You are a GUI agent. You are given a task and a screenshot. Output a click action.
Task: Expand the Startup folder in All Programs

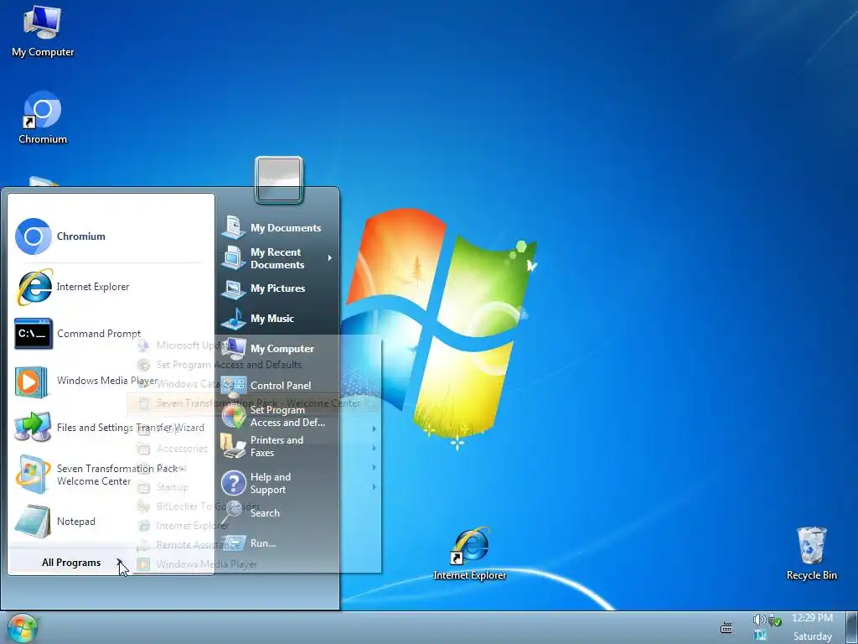tap(254, 487)
